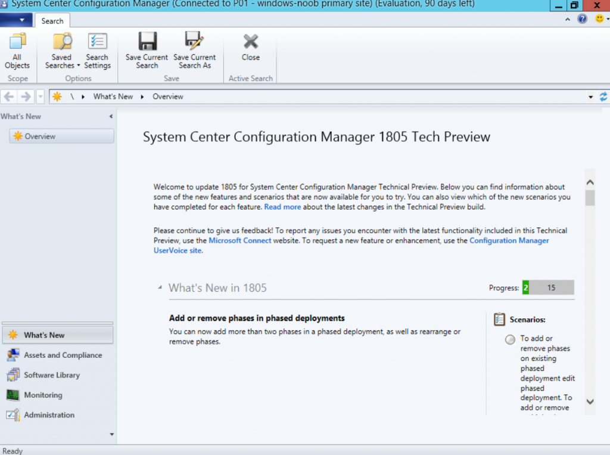The image size is (610, 455).
Task: Open the Assets and Compliance workspace
Action: click(58, 355)
